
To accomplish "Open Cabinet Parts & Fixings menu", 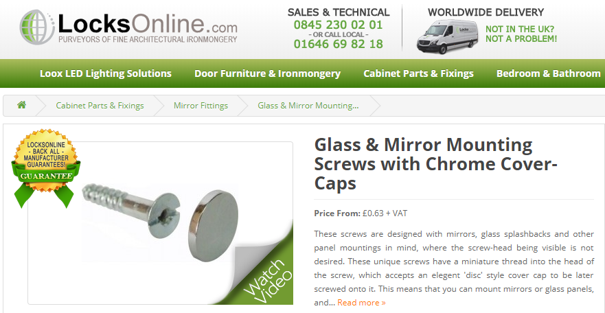I will click(x=419, y=73).
